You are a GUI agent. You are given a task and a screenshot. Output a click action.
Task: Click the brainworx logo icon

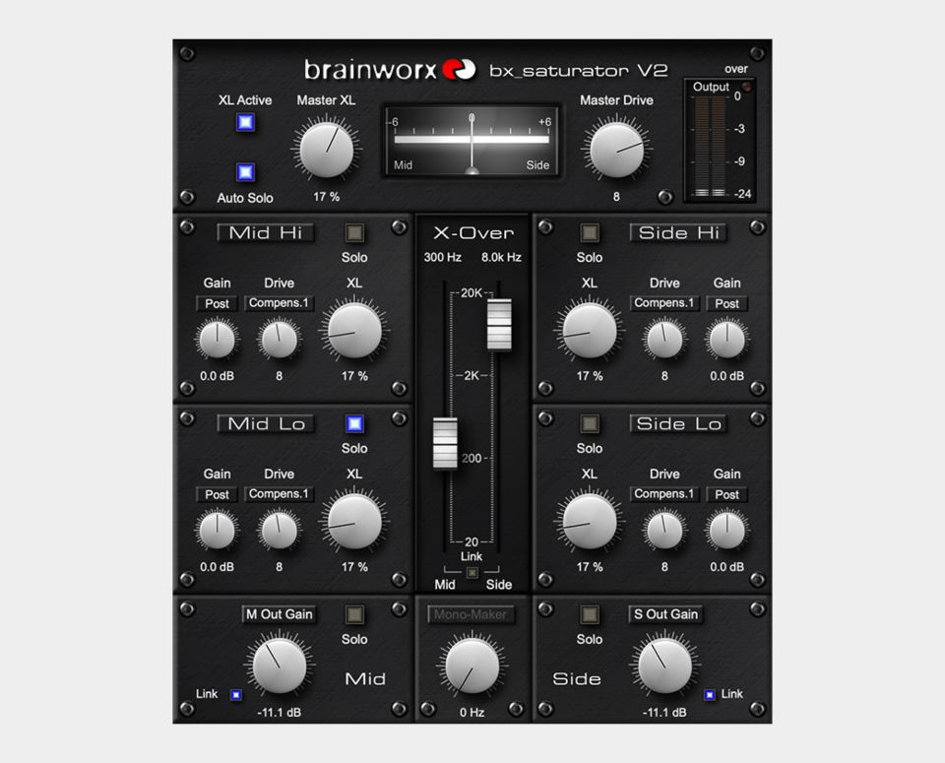coord(459,70)
